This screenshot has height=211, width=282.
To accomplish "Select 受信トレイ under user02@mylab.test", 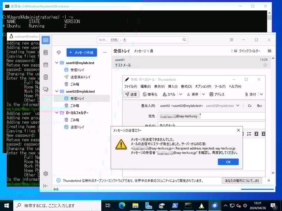I will pos(82,98).
